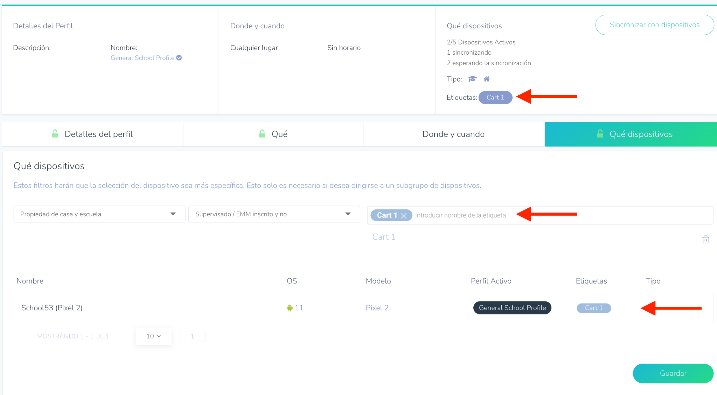The width and height of the screenshot is (717, 395).
Task: Go to page 1 in pagination
Action: 192,336
